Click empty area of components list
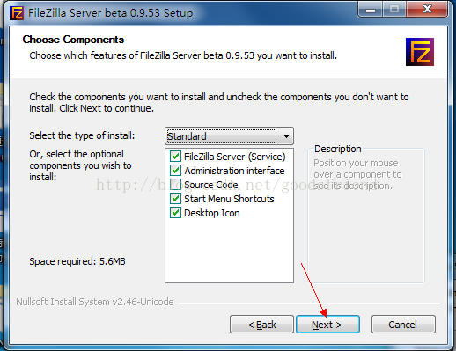This screenshot has height=351, width=456. point(229,249)
